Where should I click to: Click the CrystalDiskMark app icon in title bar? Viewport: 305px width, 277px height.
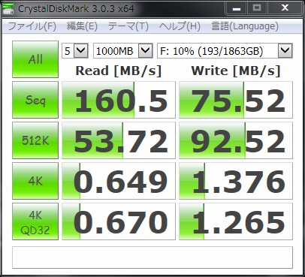(x=8, y=8)
